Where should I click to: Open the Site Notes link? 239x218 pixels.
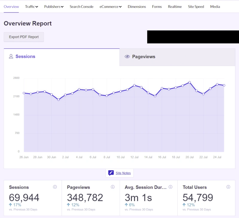click(123, 173)
